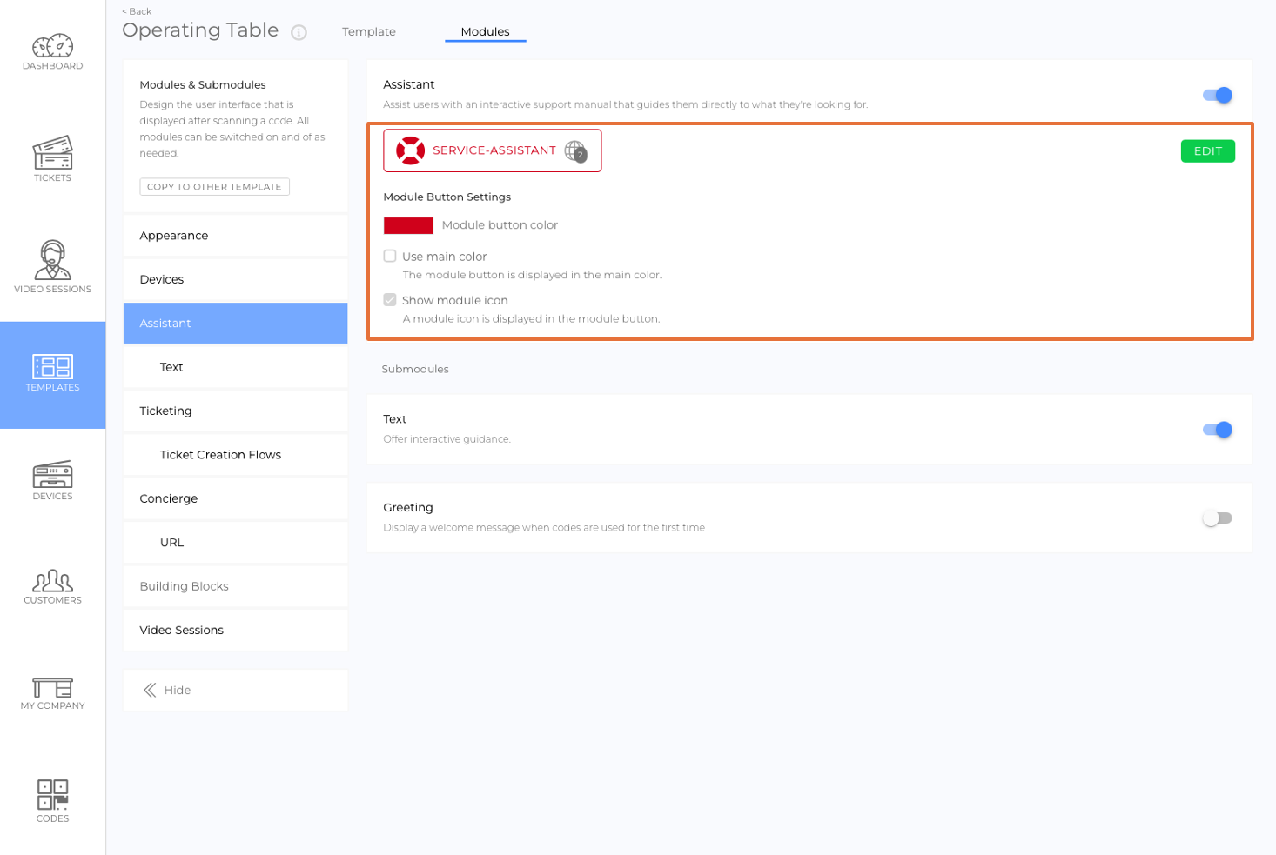This screenshot has width=1276, height=855.
Task: Select Ticket Creation Flows in the list
Action: (x=220, y=454)
